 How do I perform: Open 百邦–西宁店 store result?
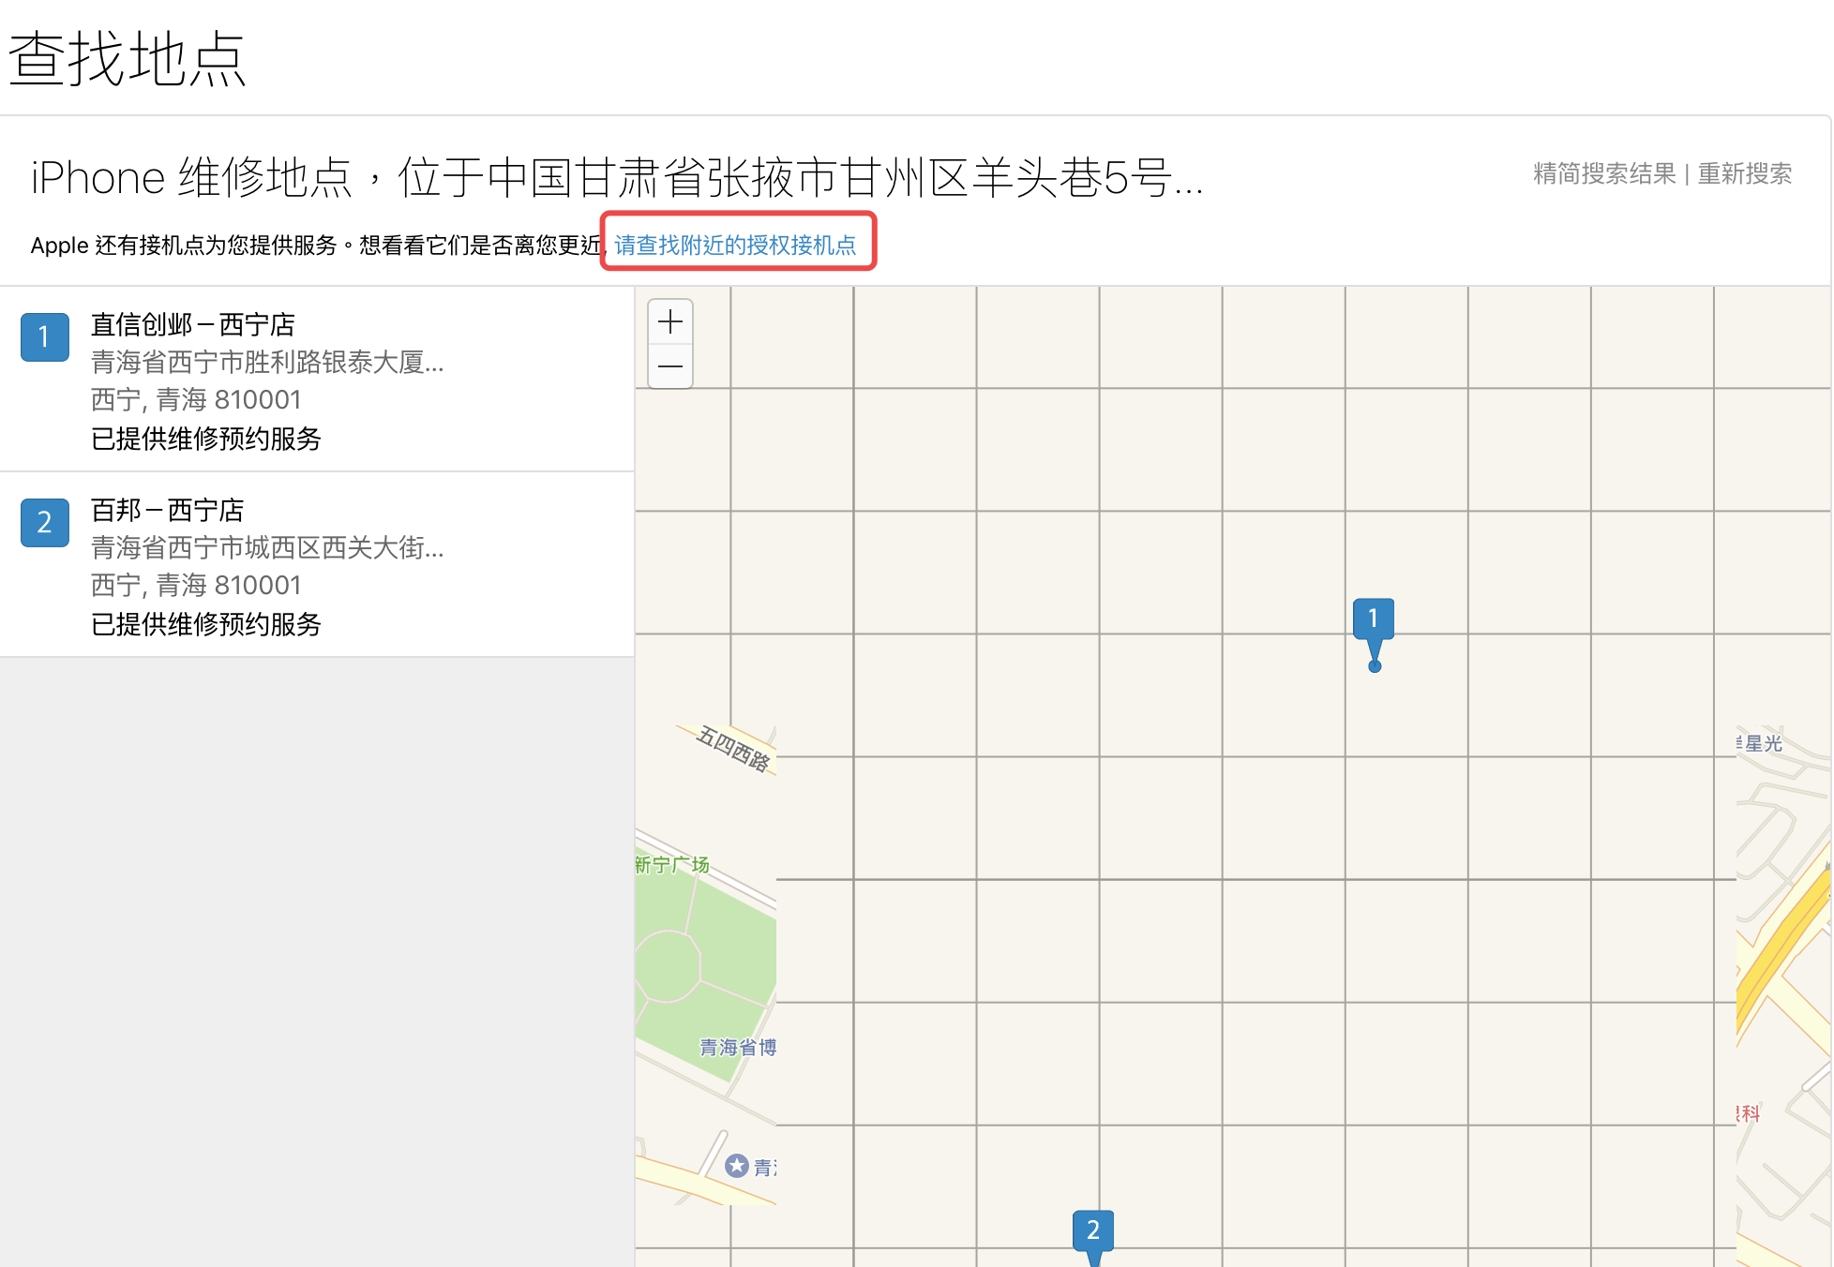(x=167, y=511)
